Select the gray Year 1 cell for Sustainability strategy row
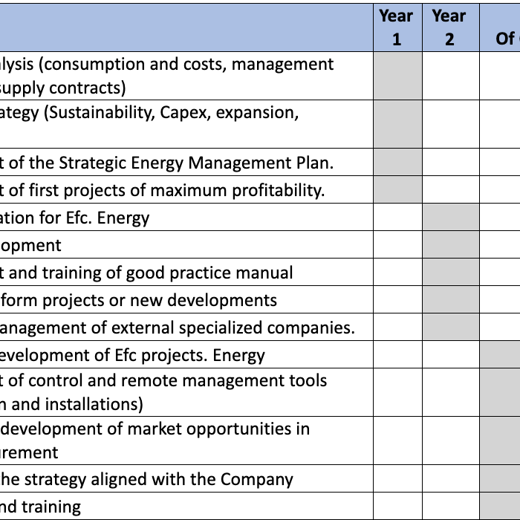 [x=397, y=124]
